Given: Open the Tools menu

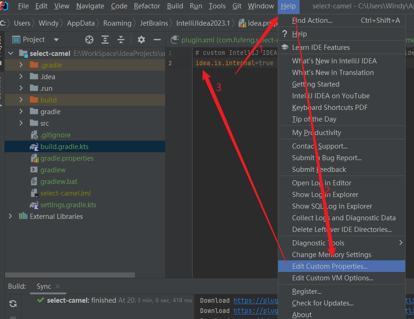Looking at the screenshot, I should 217,6.
